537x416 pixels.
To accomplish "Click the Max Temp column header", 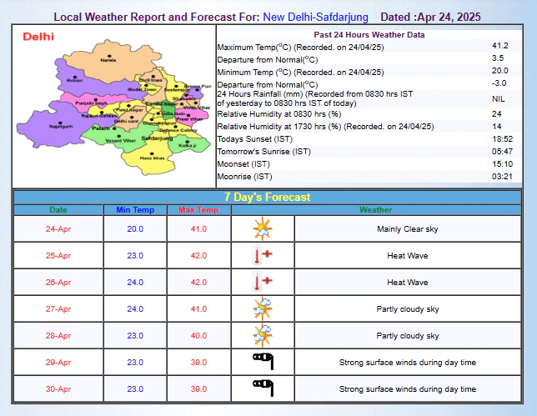I will [x=198, y=210].
